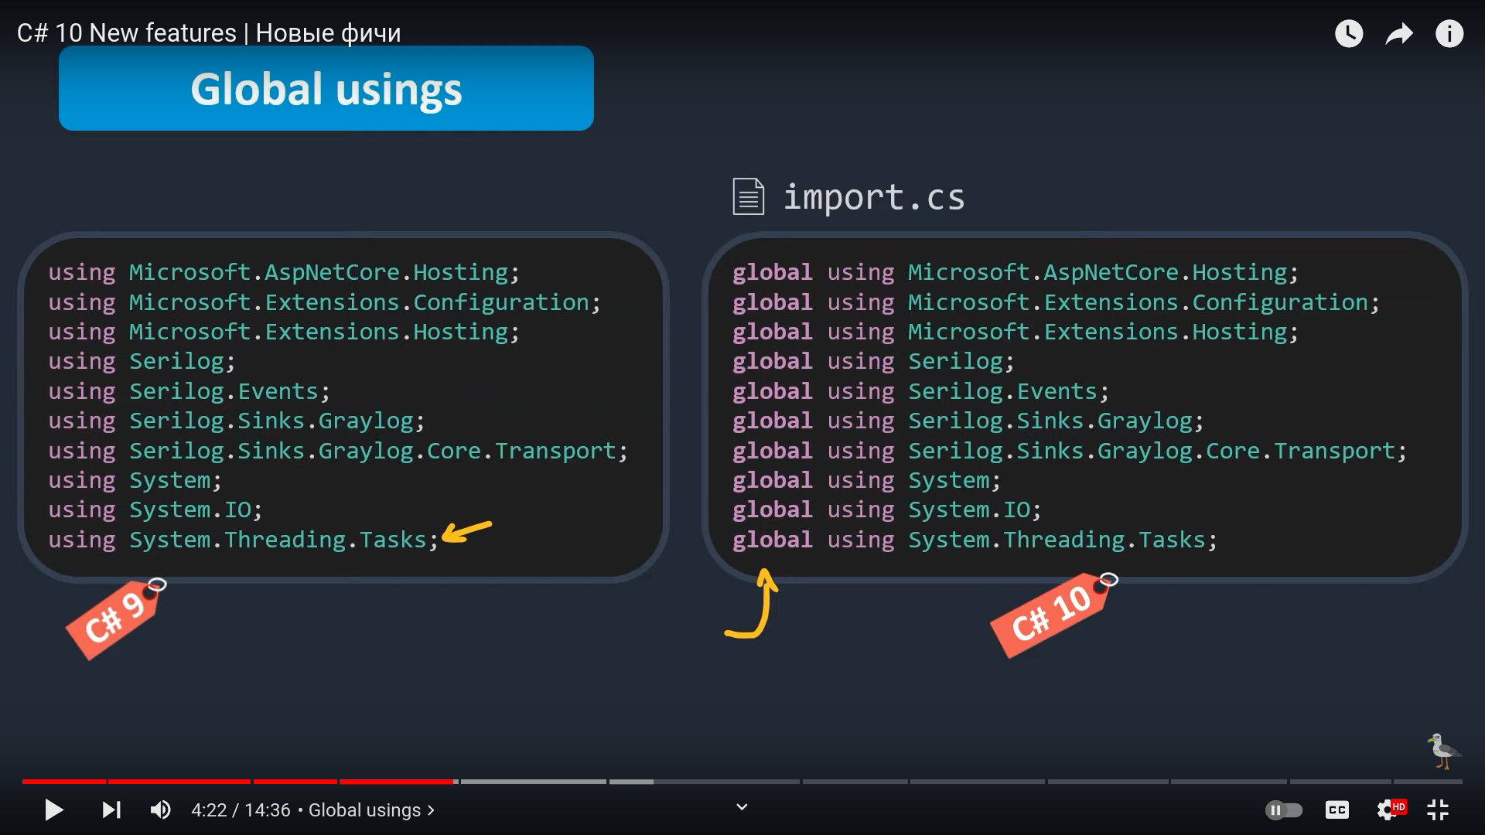Viewport: 1485px width, 835px height.
Task: Toggle the autoplay switch
Action: 1284,809
